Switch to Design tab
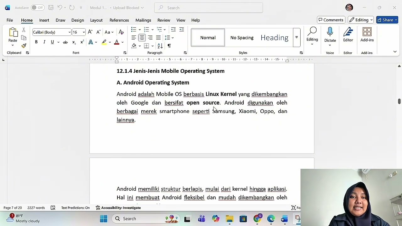The image size is (402, 226). click(78, 20)
